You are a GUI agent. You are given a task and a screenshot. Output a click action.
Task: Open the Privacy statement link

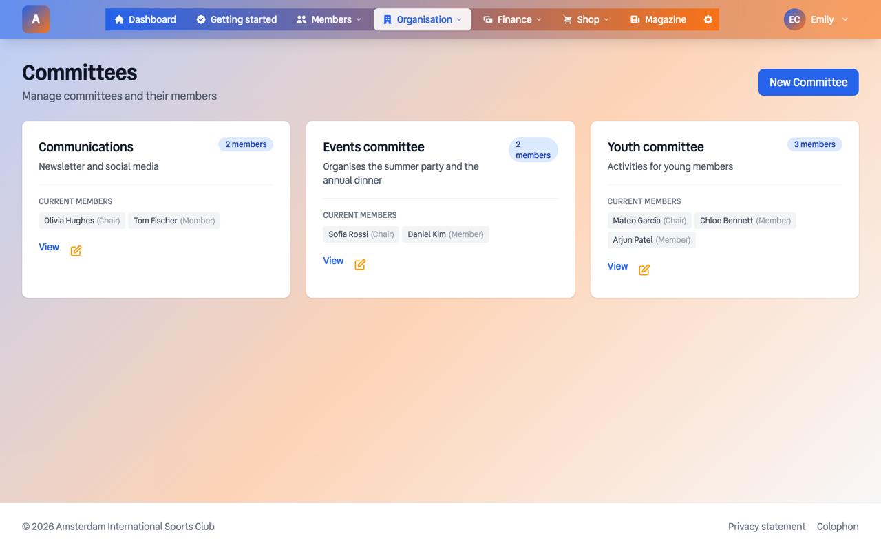tap(767, 527)
